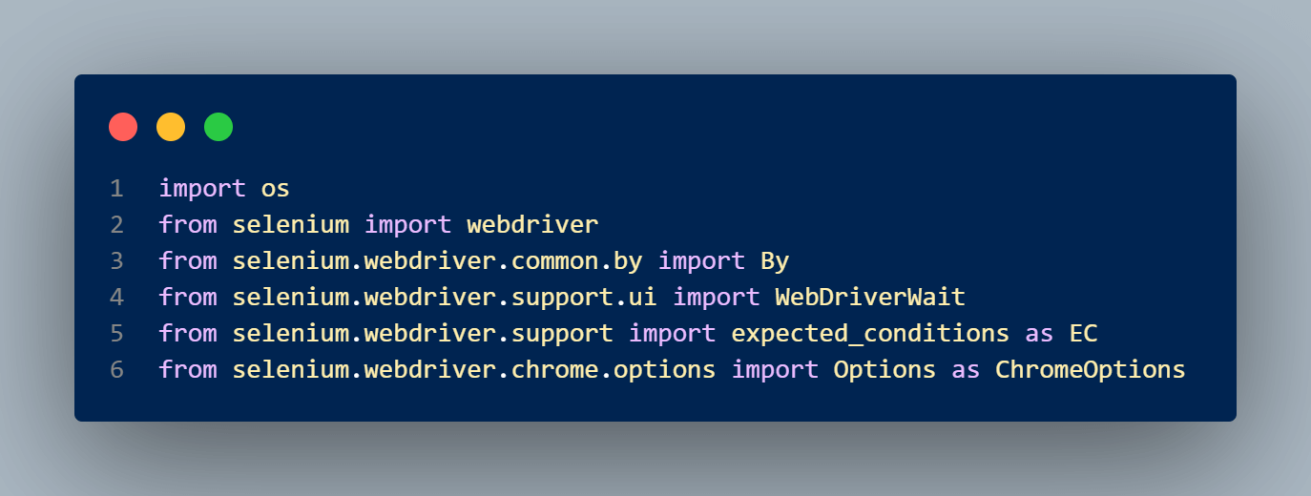Click the "ChromeOptions" alias on line 6
The height and width of the screenshot is (496, 1311).
coord(1090,370)
